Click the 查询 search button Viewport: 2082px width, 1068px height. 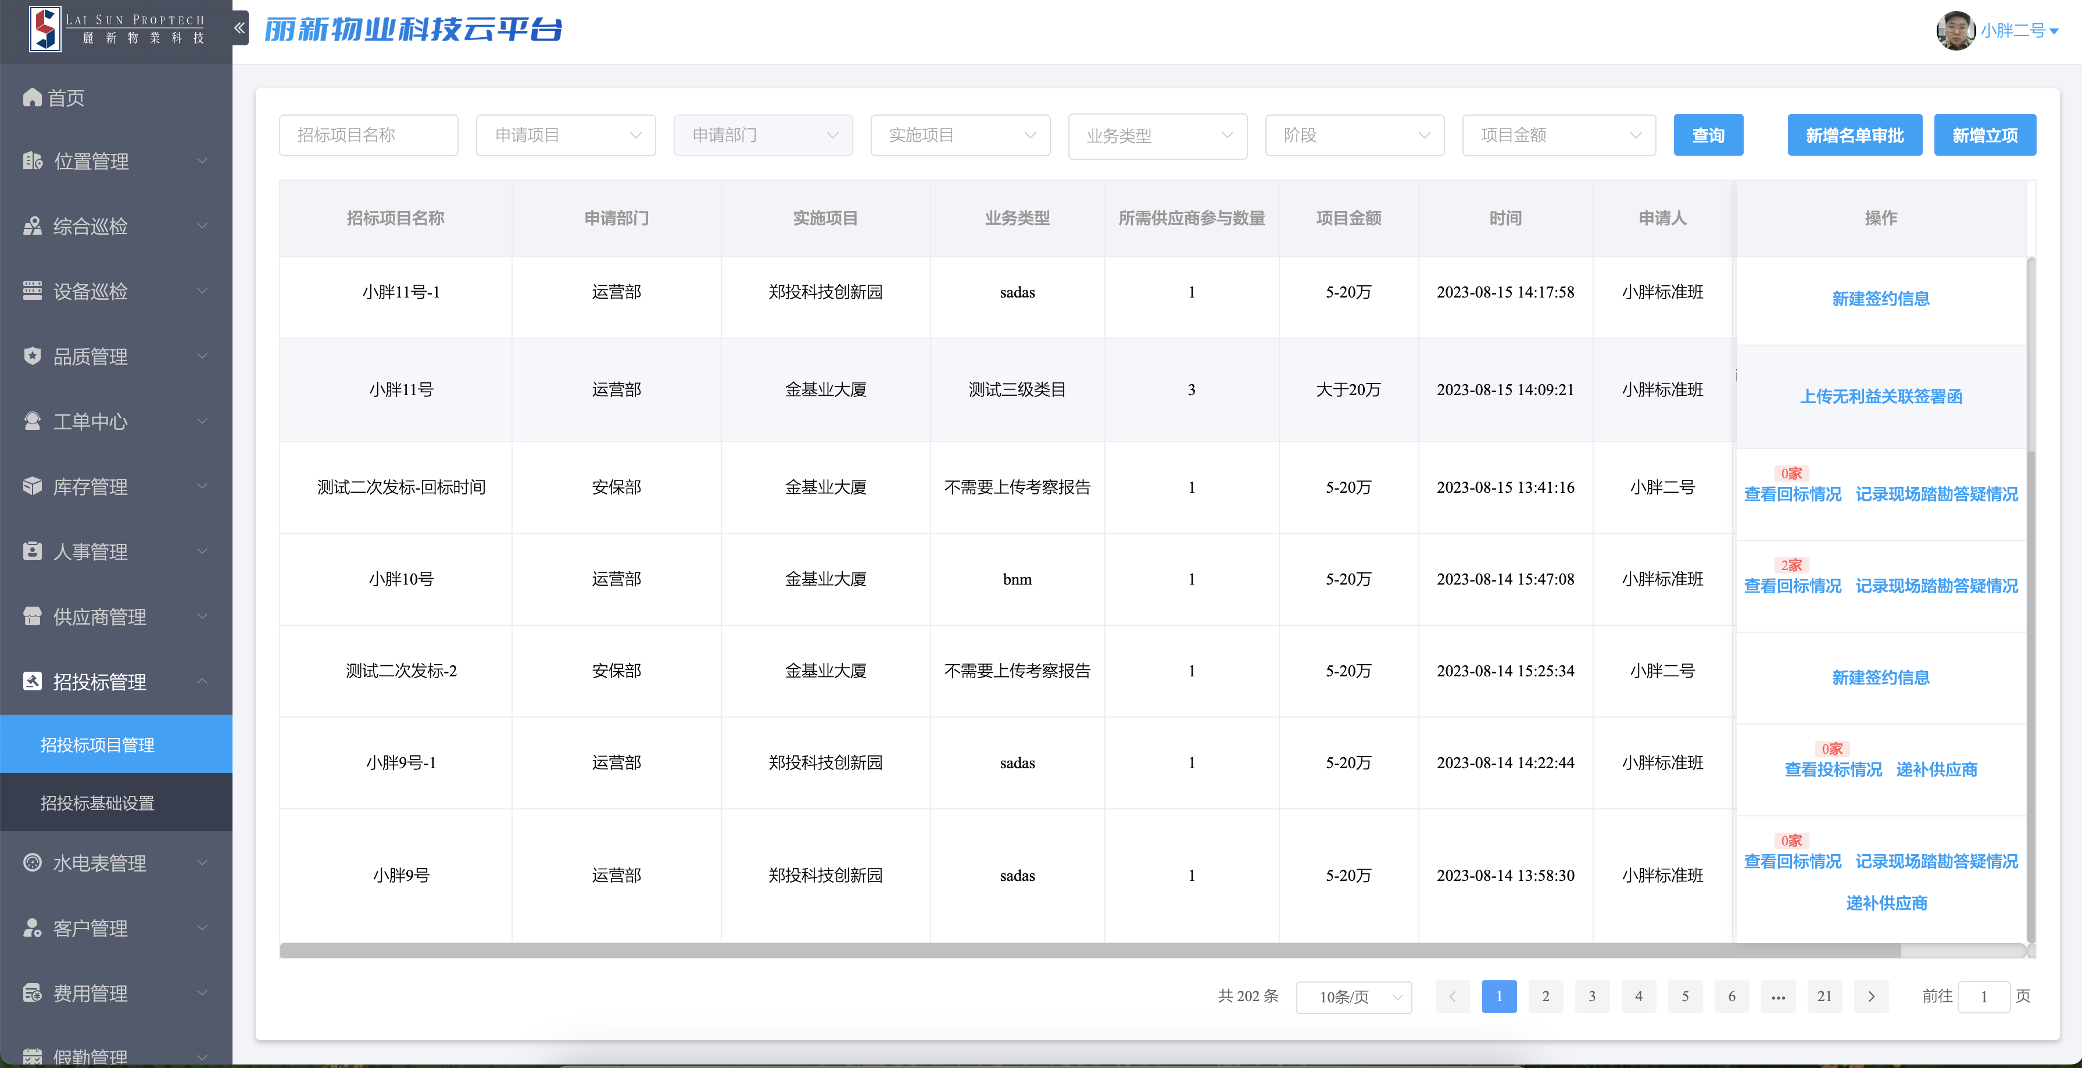[1708, 135]
